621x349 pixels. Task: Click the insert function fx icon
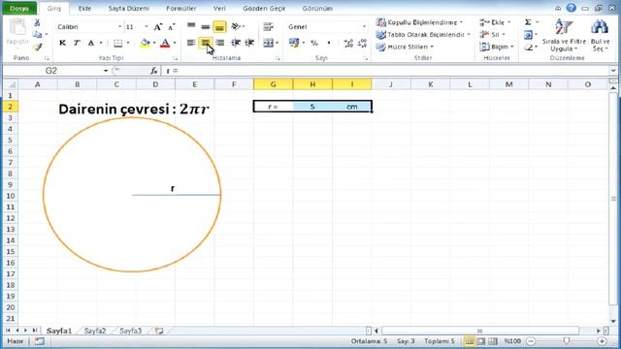153,71
